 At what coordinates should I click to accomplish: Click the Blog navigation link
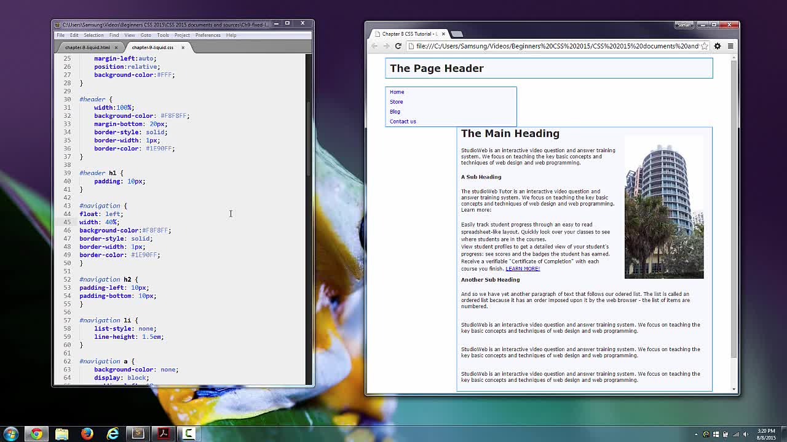[x=395, y=112]
